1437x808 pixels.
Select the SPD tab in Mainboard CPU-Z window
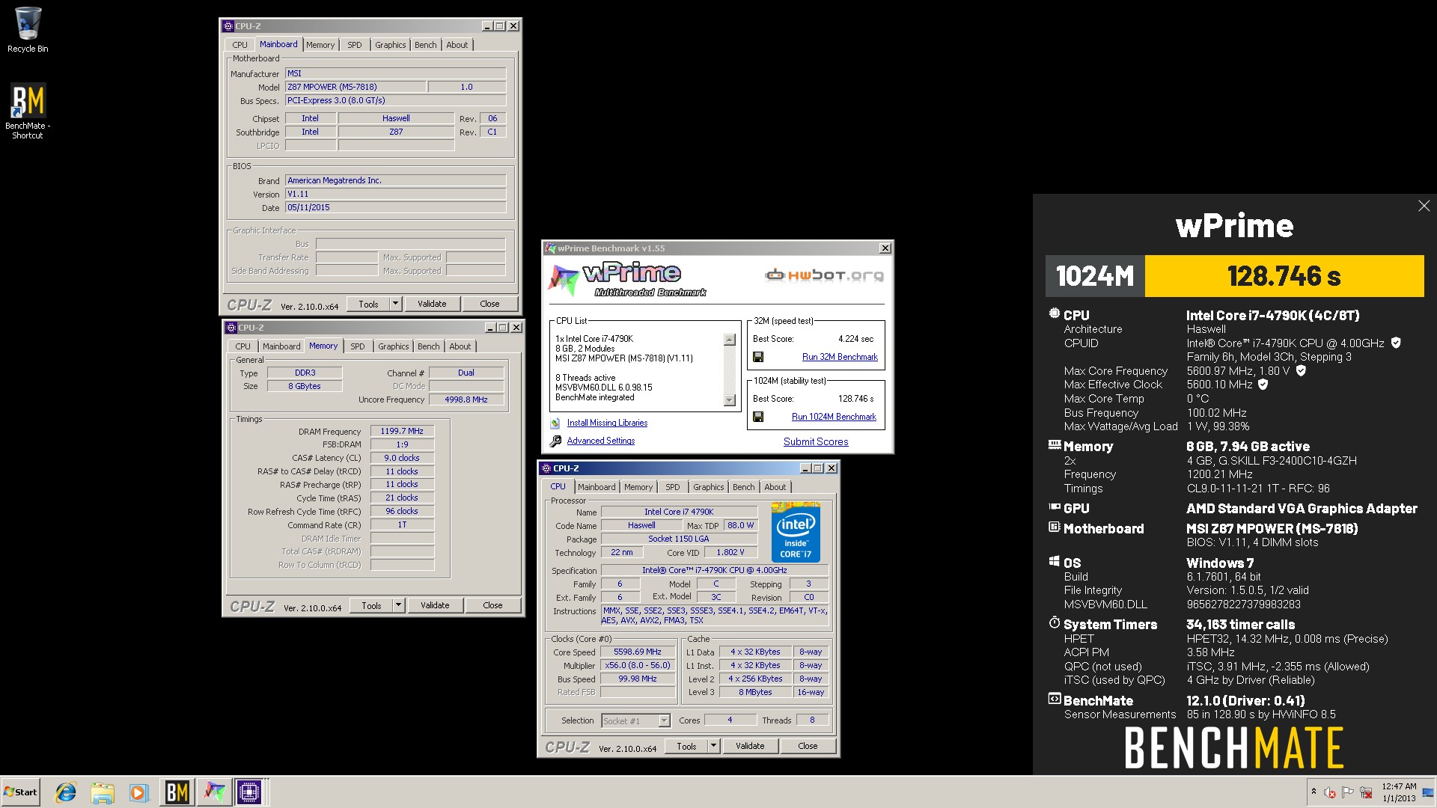click(355, 45)
